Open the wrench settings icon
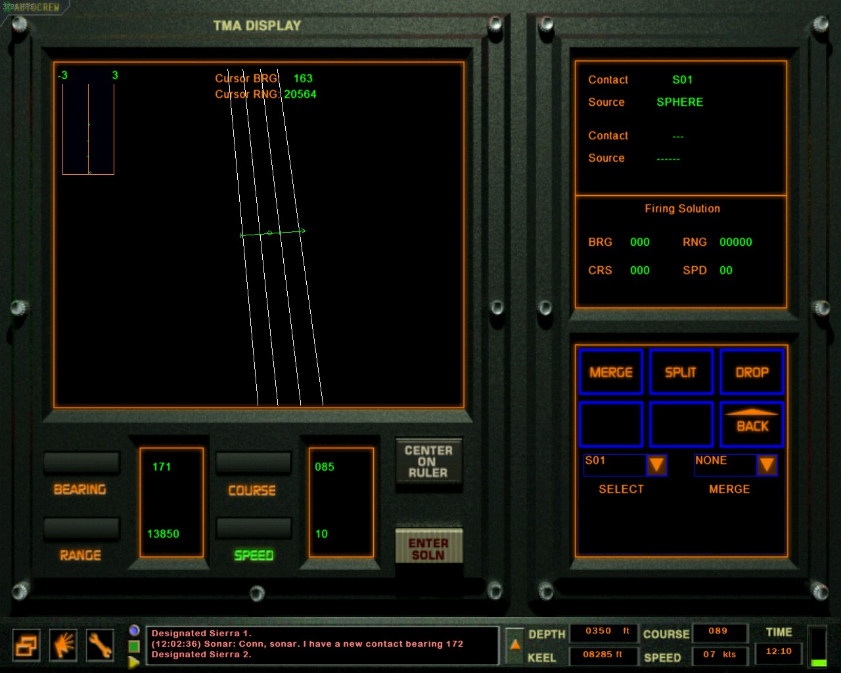The width and height of the screenshot is (841, 673). (100, 645)
